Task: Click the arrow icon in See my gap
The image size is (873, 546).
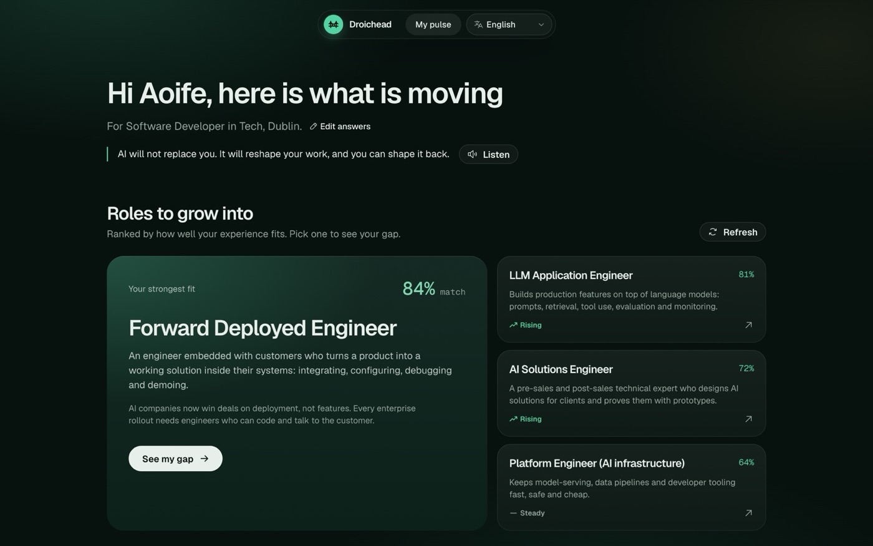Action: pyautogui.click(x=204, y=459)
